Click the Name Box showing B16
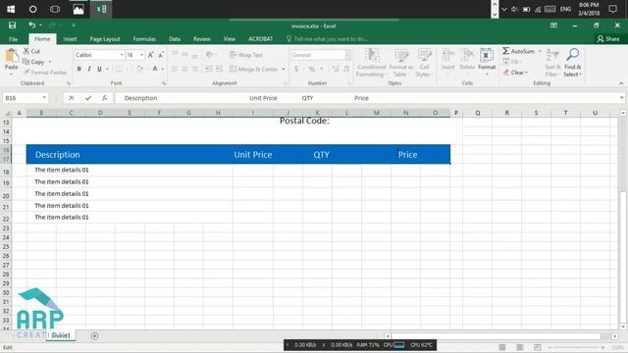Image resolution: width=628 pixels, height=353 pixels. click(25, 98)
